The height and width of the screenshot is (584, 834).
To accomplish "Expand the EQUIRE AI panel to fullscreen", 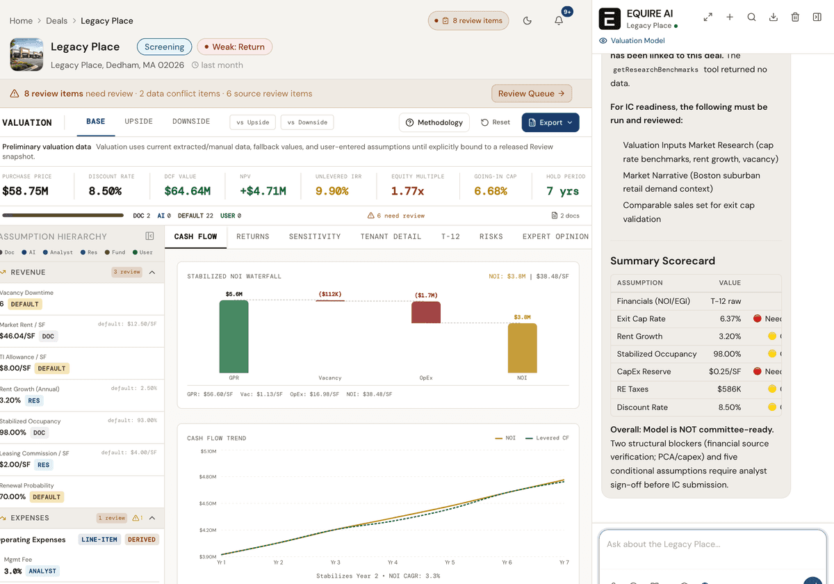I will tap(708, 17).
